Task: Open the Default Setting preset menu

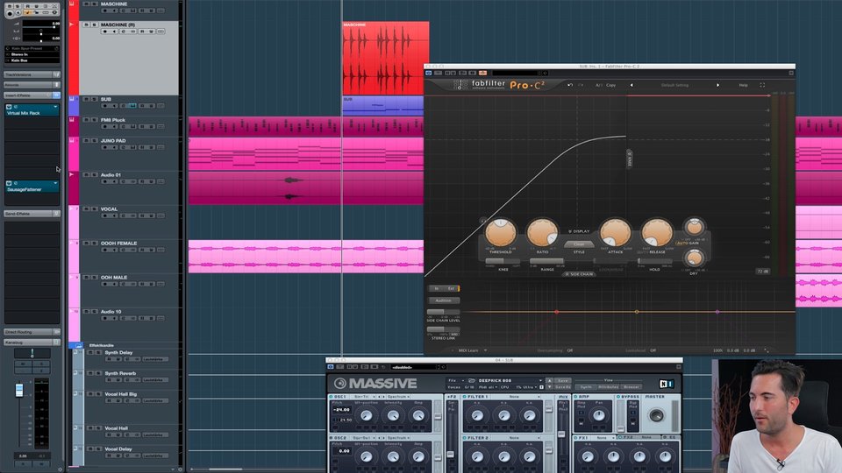Action: (x=674, y=85)
